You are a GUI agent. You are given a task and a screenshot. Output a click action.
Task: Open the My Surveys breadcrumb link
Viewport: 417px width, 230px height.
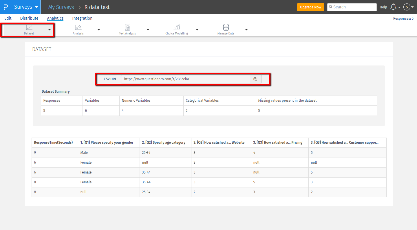61,7
